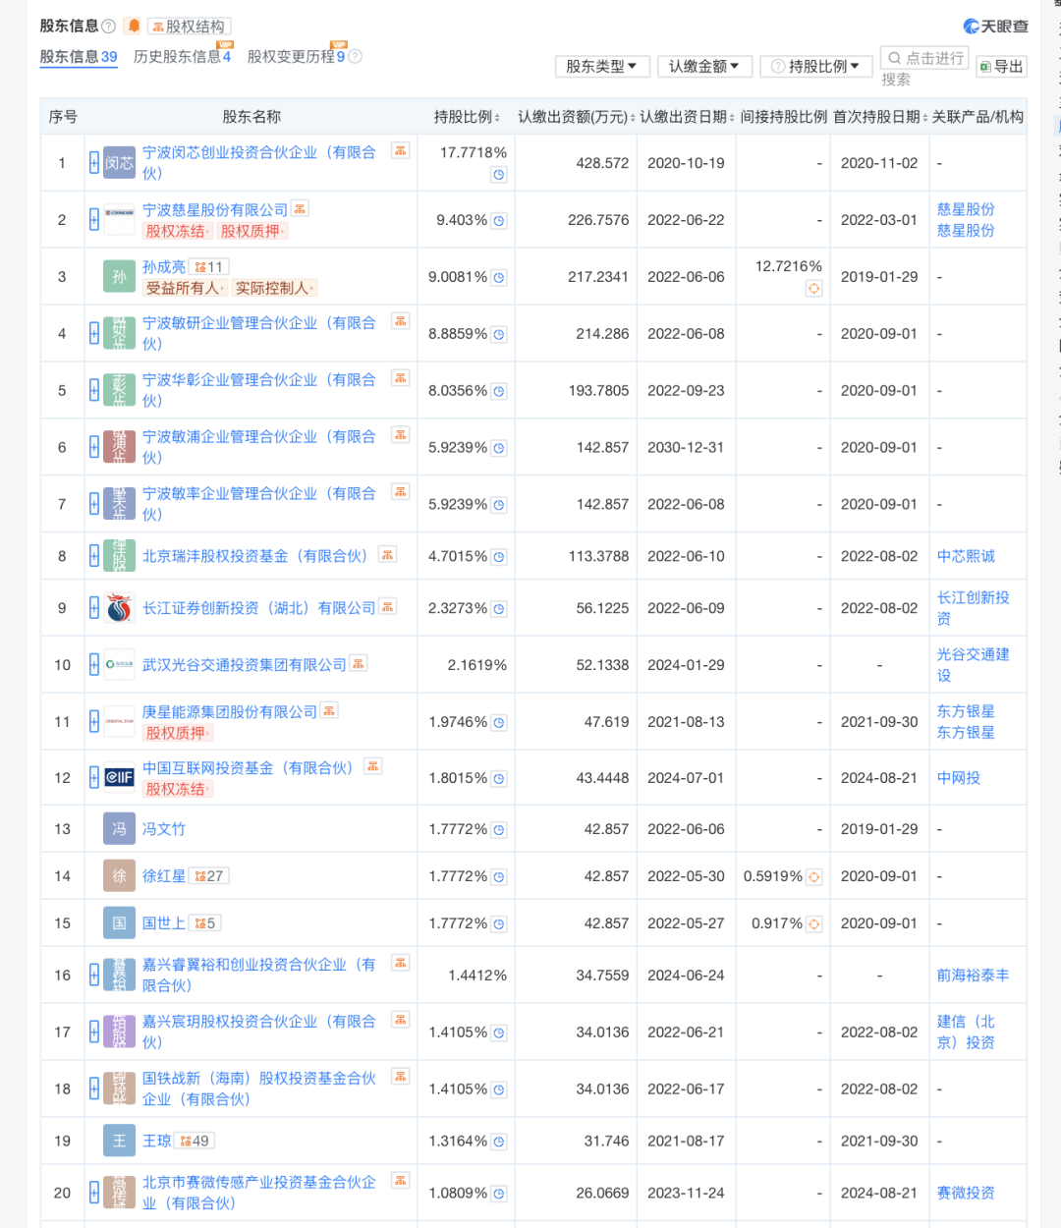1061x1228 pixels.
Task: Expand row 2 宁波慈星股份 plus box
Action: [x=94, y=220]
